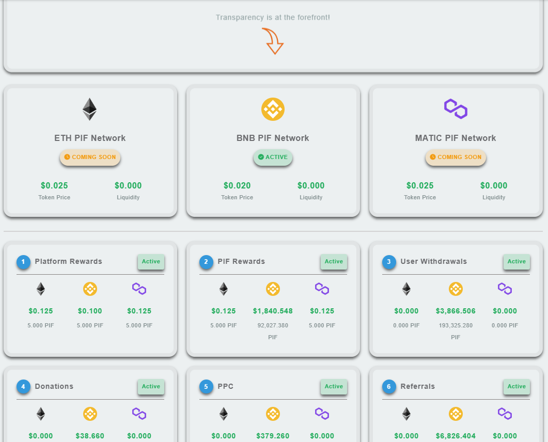Click the orange down arrow under transparency text
The image size is (548, 442).
coord(273,41)
